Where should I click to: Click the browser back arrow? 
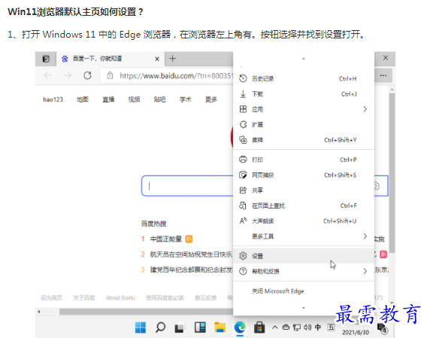pyautogui.click(x=48, y=75)
